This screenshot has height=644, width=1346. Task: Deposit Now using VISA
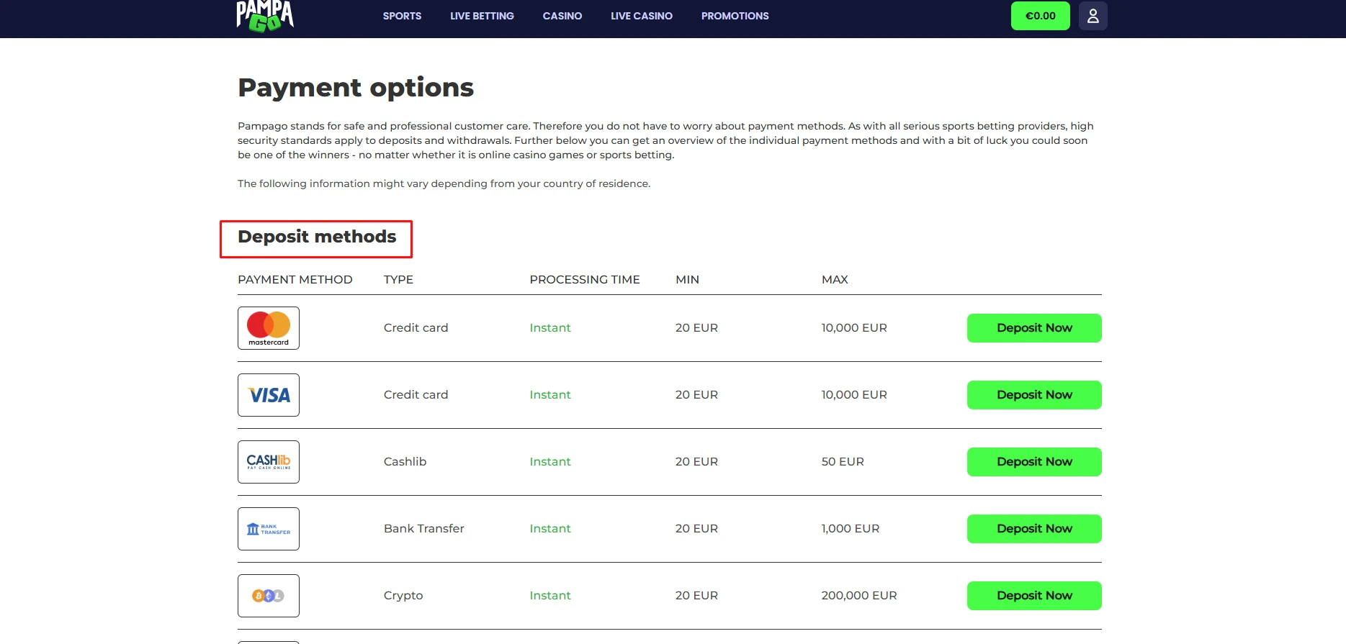1034,395
